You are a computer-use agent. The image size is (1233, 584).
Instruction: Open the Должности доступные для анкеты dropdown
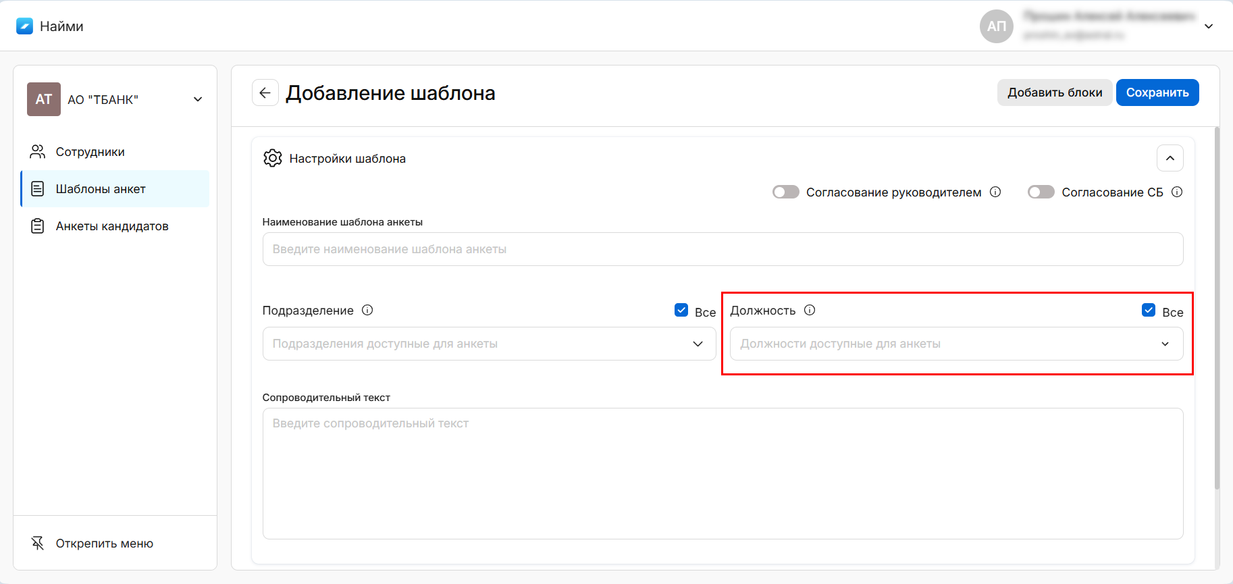coord(956,344)
